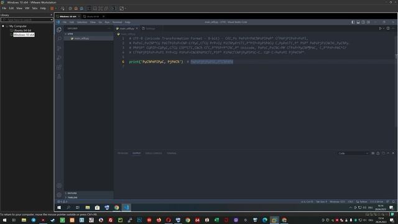Open Customize Layout icon in VS Code title bar
This screenshot has width=398, height=224.
click(368, 22)
